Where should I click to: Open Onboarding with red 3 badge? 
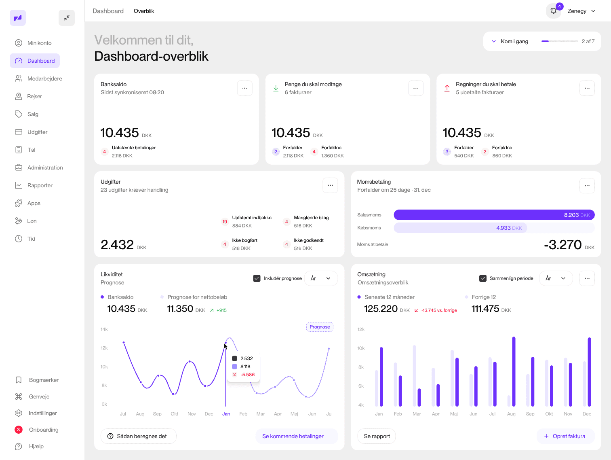pyautogui.click(x=36, y=430)
